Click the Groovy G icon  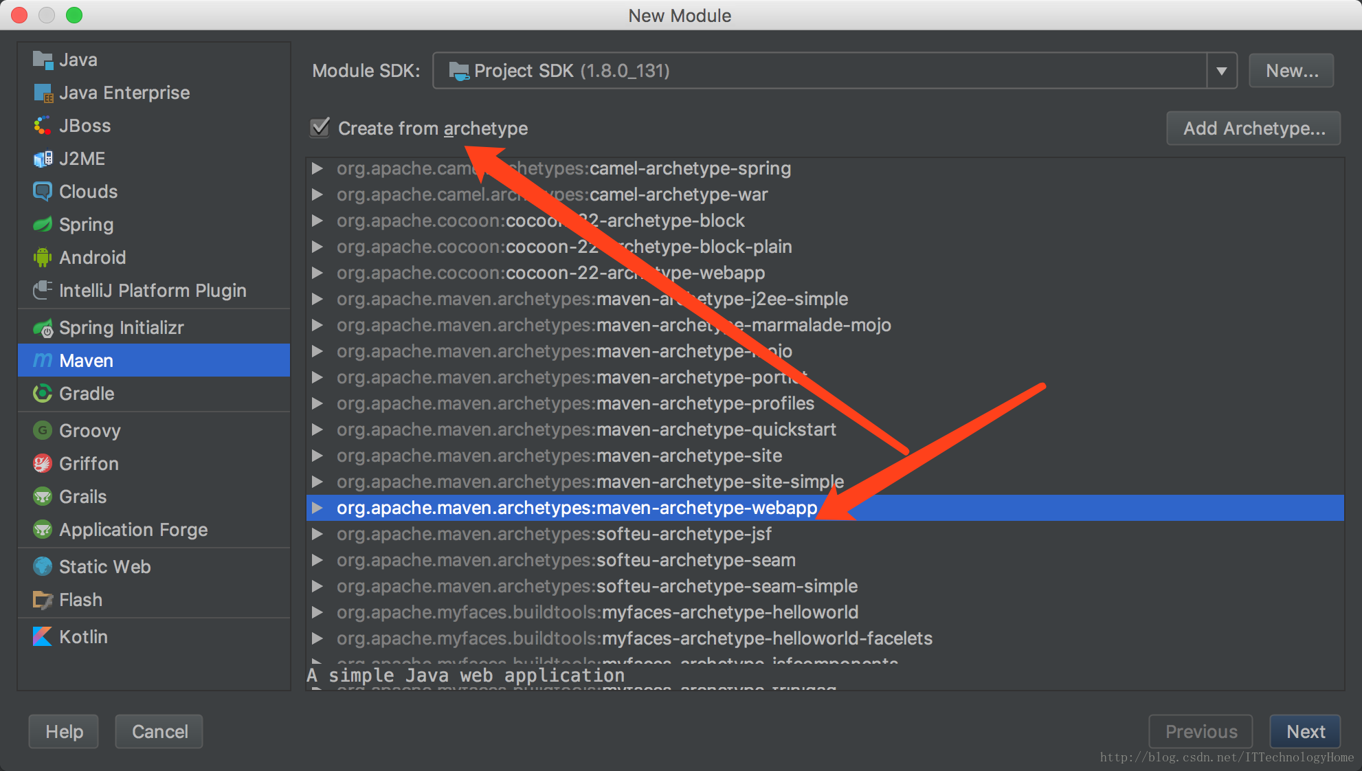43,431
